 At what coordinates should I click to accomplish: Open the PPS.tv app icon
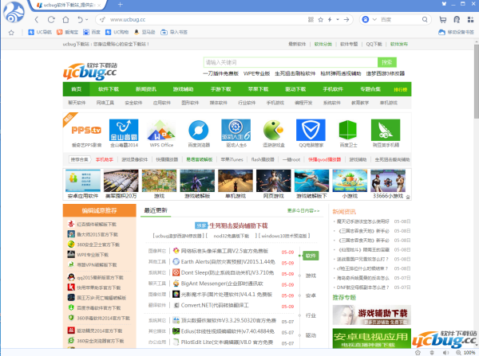click(86, 130)
